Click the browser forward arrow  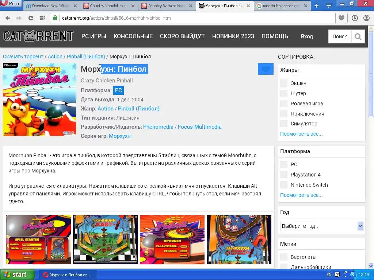click(19, 18)
